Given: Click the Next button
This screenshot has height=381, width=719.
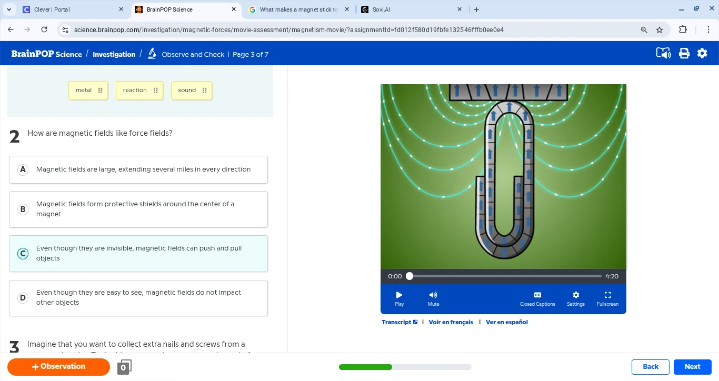Looking at the screenshot, I should (692, 367).
